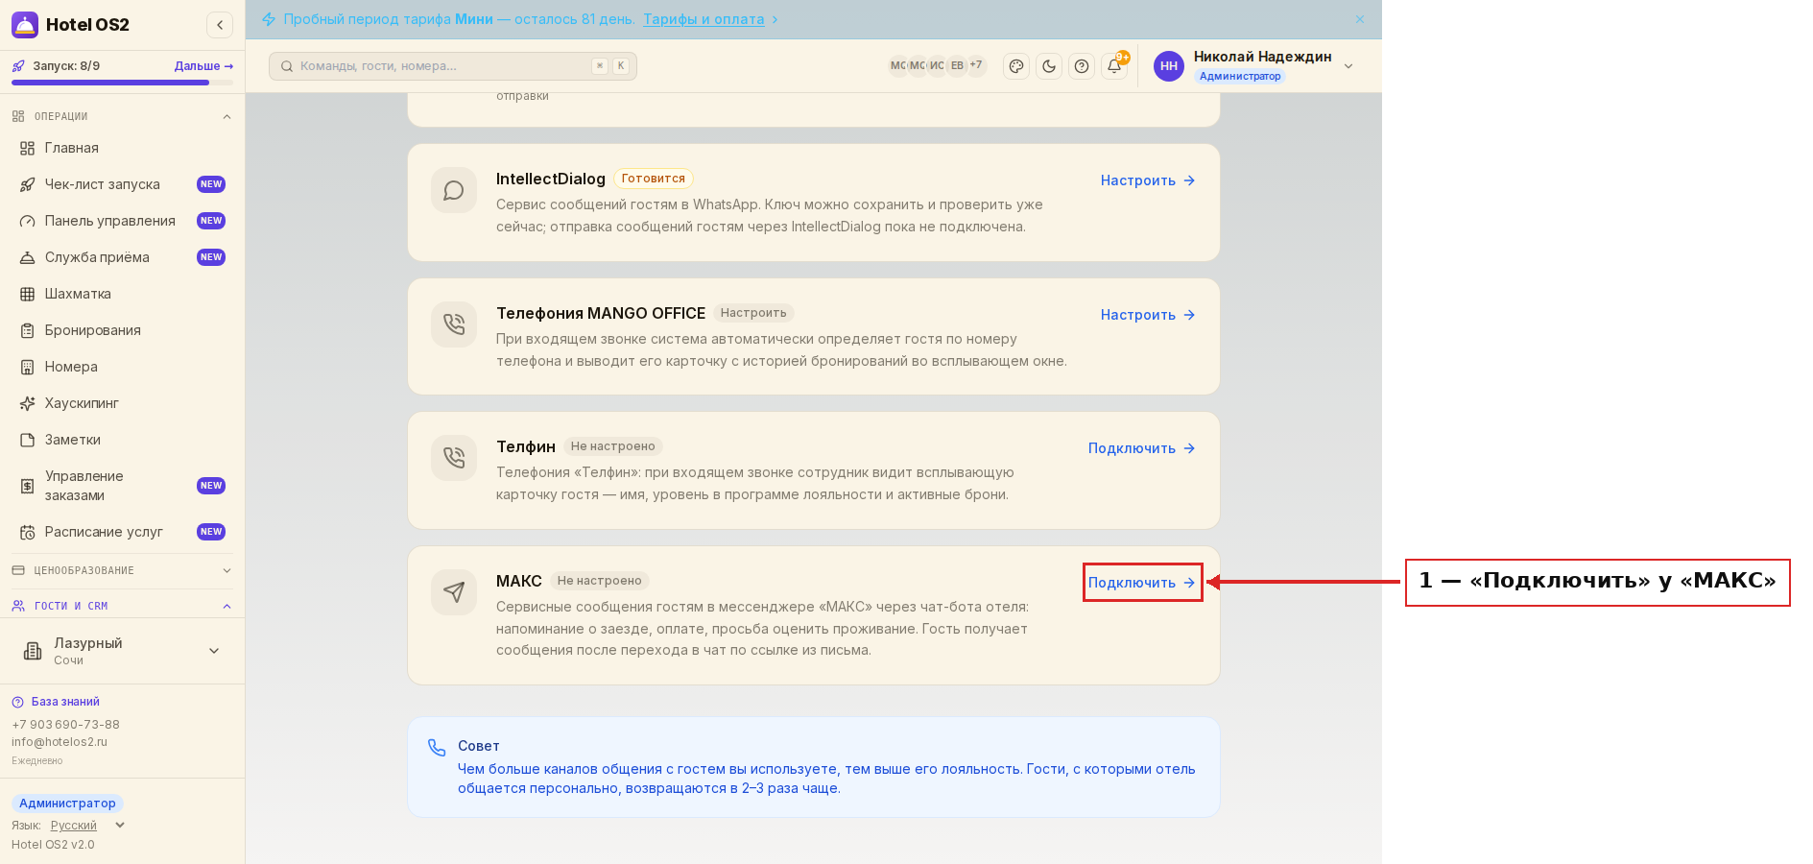Go to Управление заказами

(123, 486)
